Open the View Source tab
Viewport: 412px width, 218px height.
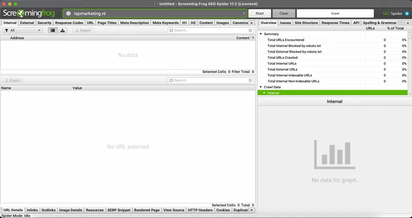(174, 210)
